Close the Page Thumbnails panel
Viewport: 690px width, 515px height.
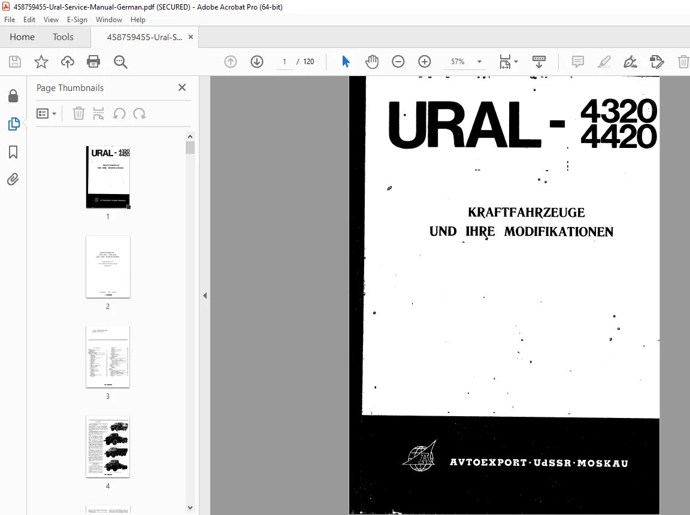point(182,87)
